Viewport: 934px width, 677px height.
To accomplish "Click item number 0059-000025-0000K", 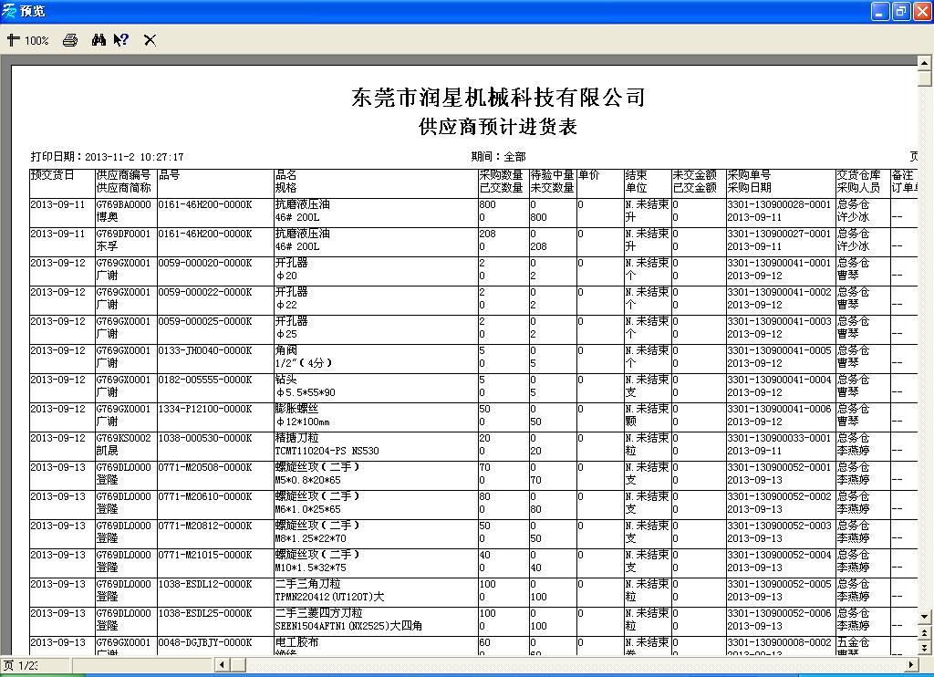I will click(205, 321).
